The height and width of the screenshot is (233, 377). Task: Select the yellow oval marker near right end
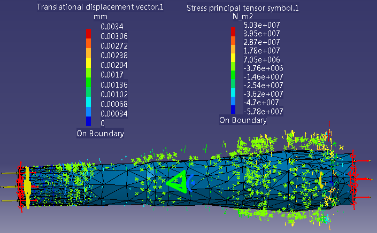tap(321, 180)
